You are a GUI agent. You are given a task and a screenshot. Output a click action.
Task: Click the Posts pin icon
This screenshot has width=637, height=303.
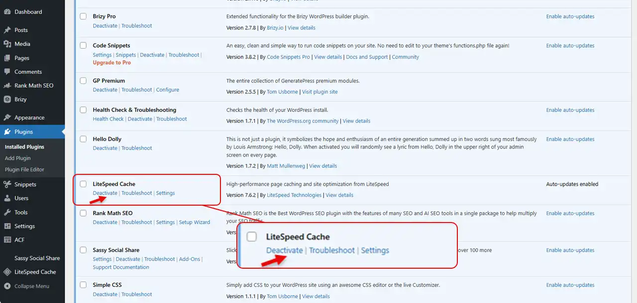click(x=7, y=30)
